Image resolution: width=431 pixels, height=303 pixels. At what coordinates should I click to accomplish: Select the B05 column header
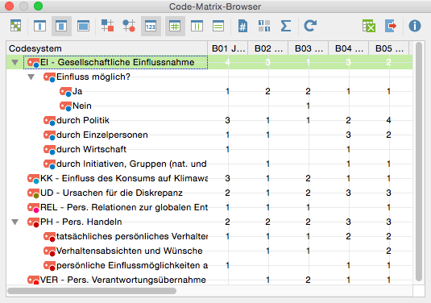[x=388, y=48]
